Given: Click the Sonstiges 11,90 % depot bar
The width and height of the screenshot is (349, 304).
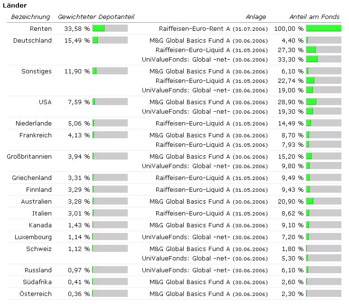Looking at the screenshot, I should coord(110,72).
